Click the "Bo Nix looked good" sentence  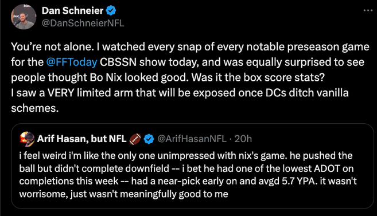139,77
